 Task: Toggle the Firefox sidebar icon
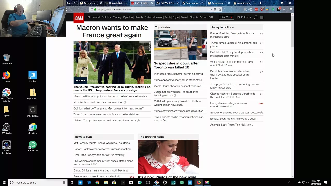pyautogui.click(x=251, y=9)
